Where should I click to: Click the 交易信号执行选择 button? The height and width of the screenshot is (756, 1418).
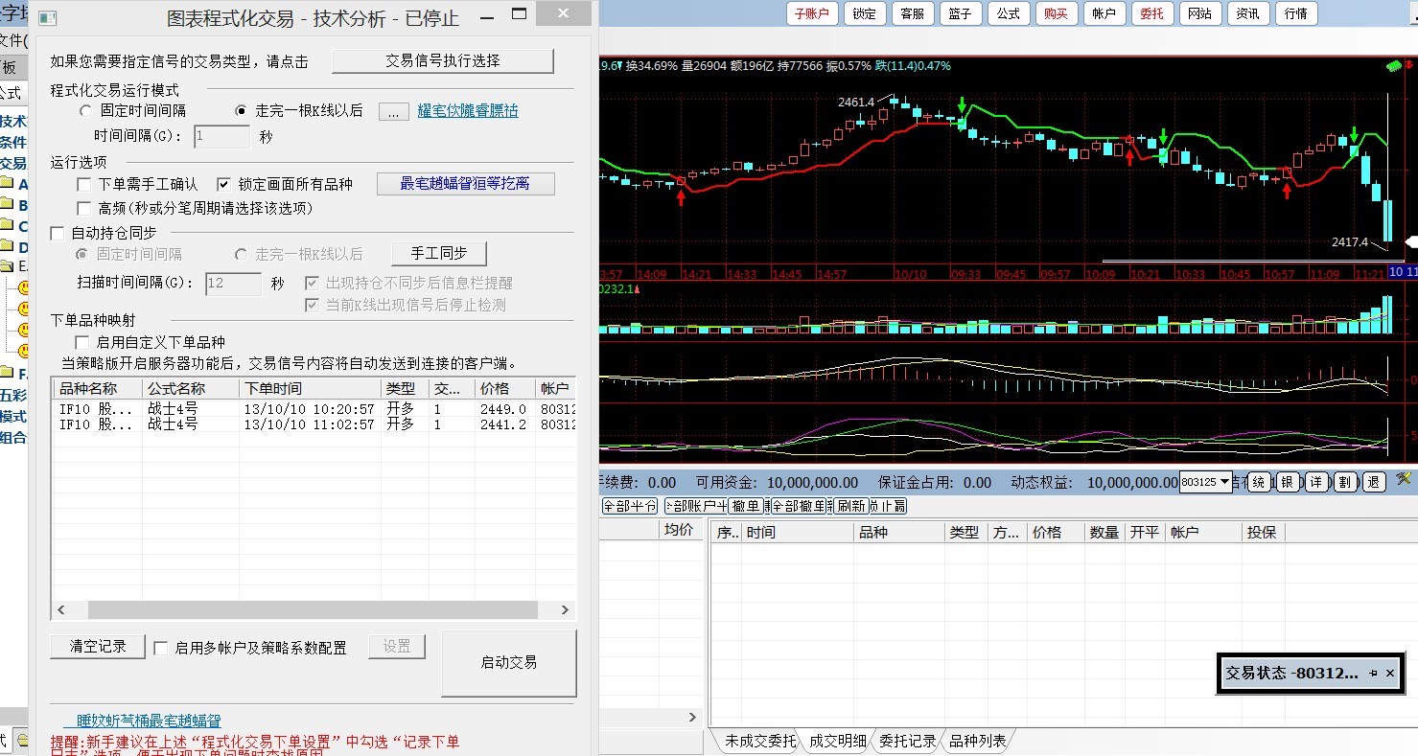pyautogui.click(x=442, y=60)
